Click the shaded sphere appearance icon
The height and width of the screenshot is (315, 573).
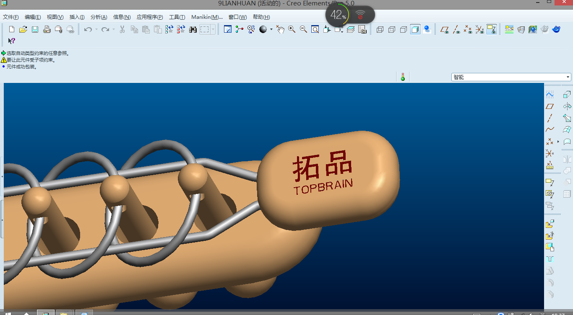(263, 29)
